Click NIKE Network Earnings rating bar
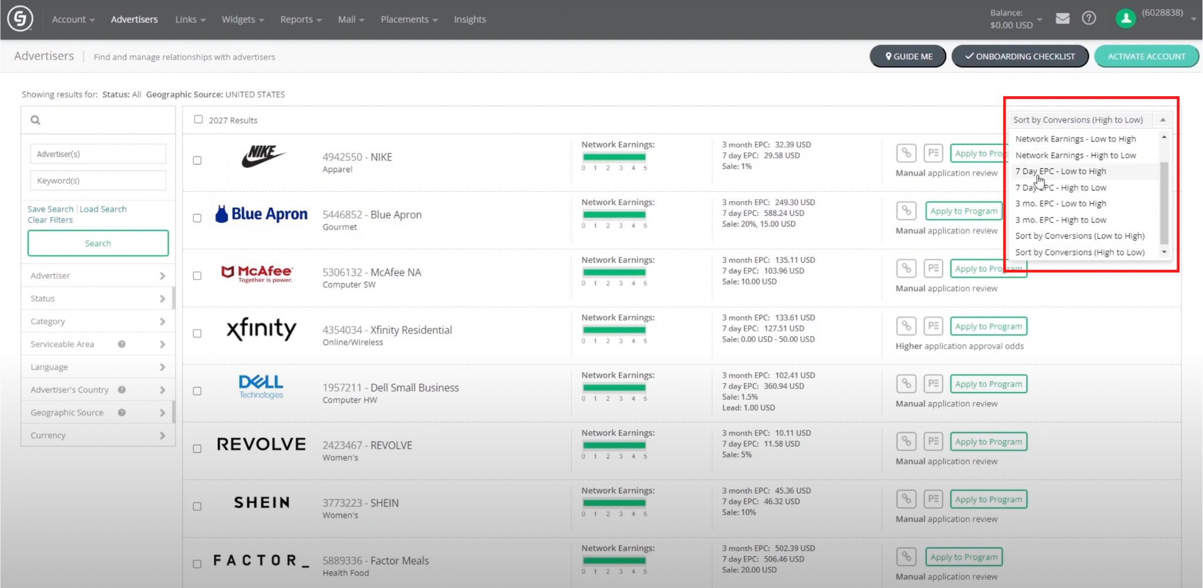 tap(614, 157)
